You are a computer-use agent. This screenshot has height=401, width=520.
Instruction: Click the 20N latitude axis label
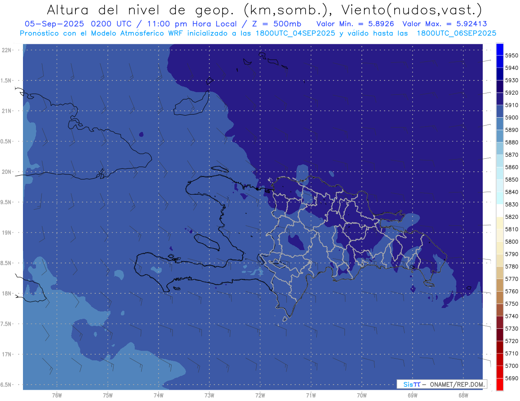(x=7, y=172)
